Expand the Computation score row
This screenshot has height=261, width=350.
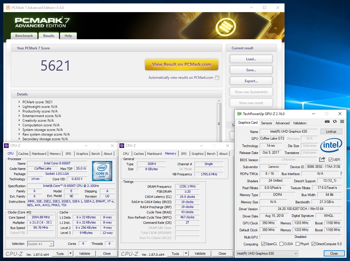[19, 125]
